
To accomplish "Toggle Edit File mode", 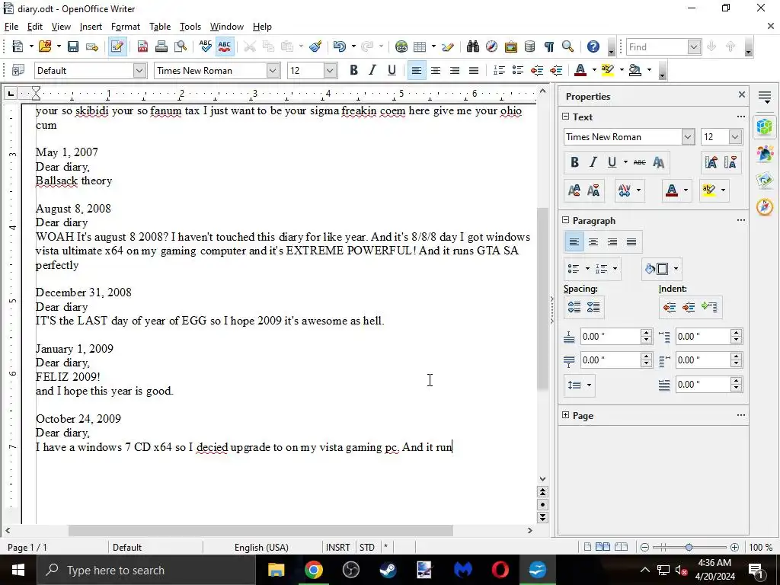I will tap(117, 46).
